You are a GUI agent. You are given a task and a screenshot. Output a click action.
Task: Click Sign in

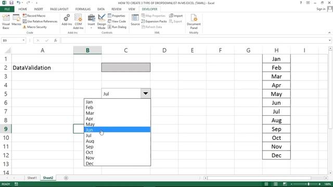pyautogui.click(x=321, y=9)
